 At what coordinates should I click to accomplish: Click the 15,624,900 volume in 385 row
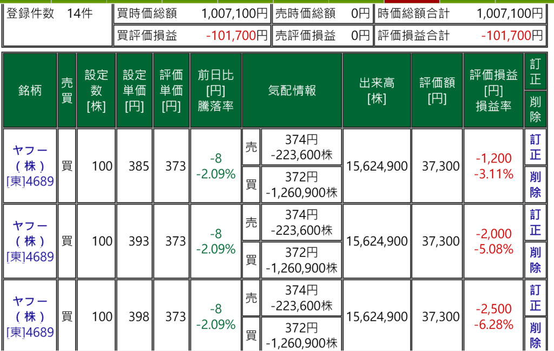[x=377, y=166]
